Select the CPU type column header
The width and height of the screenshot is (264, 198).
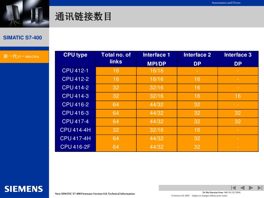(x=76, y=59)
